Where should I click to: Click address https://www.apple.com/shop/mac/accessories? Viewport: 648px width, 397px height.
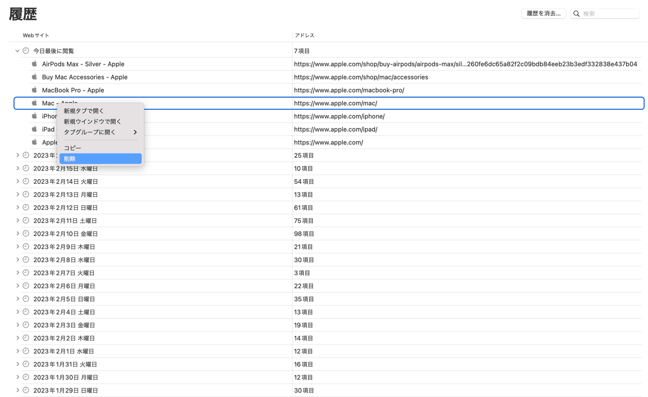[x=361, y=77]
